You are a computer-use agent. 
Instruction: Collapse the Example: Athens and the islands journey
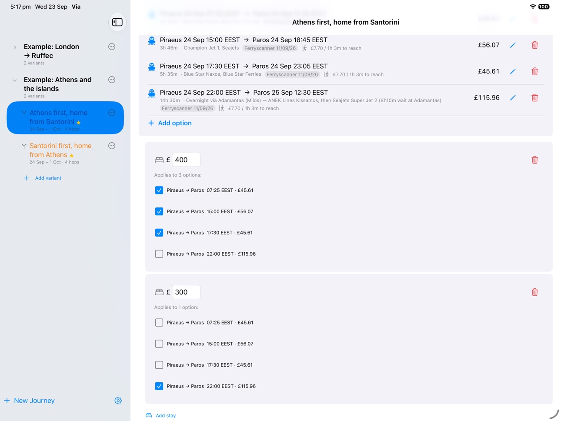point(15,80)
